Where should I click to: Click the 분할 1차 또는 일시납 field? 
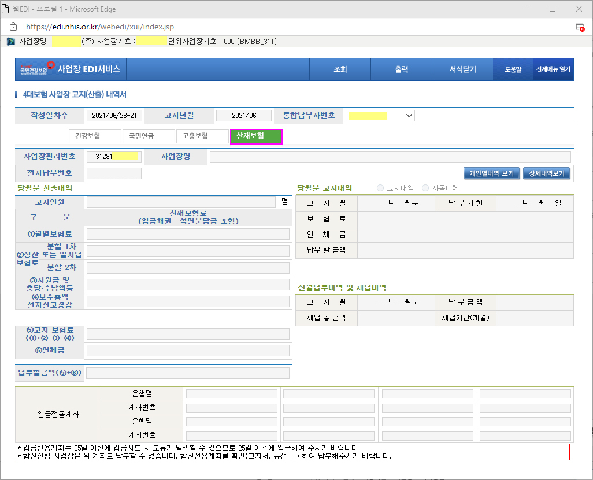(188, 251)
